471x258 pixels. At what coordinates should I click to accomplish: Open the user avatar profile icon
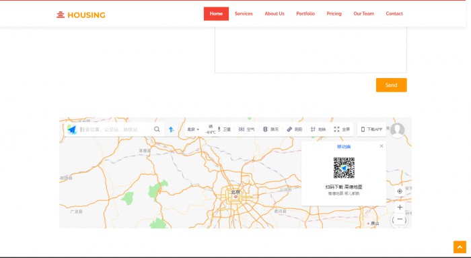tap(397, 130)
